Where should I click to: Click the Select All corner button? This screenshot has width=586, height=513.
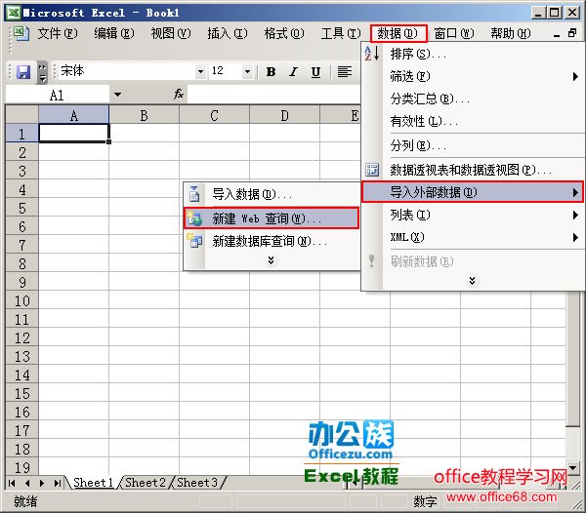pyautogui.click(x=22, y=114)
